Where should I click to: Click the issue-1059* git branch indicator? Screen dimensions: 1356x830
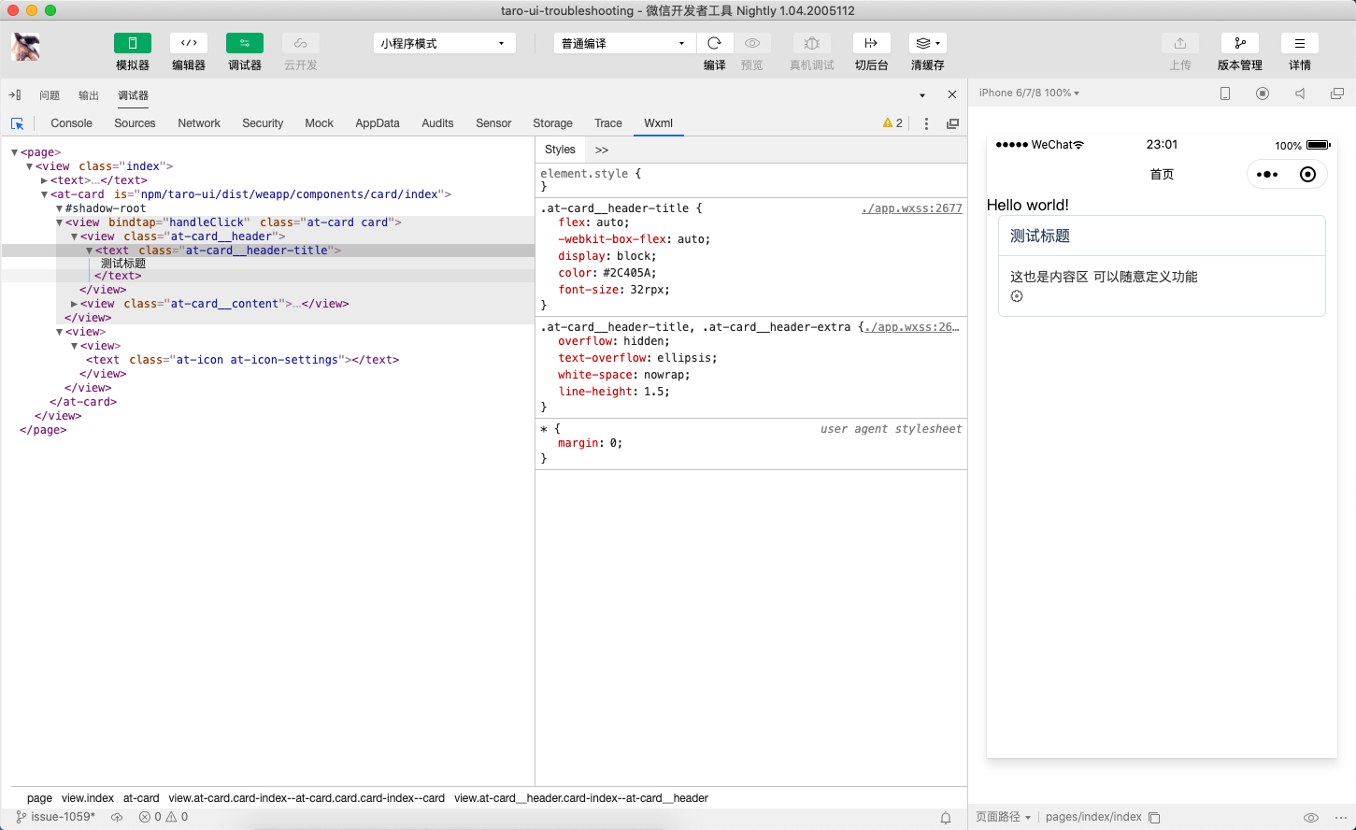(x=55, y=817)
